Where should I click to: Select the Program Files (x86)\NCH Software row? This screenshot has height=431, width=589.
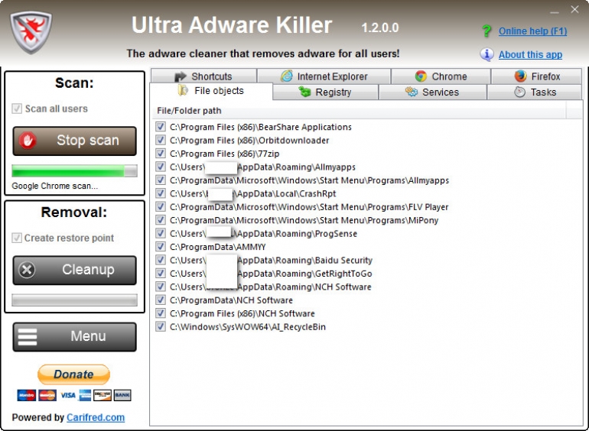[235, 313]
